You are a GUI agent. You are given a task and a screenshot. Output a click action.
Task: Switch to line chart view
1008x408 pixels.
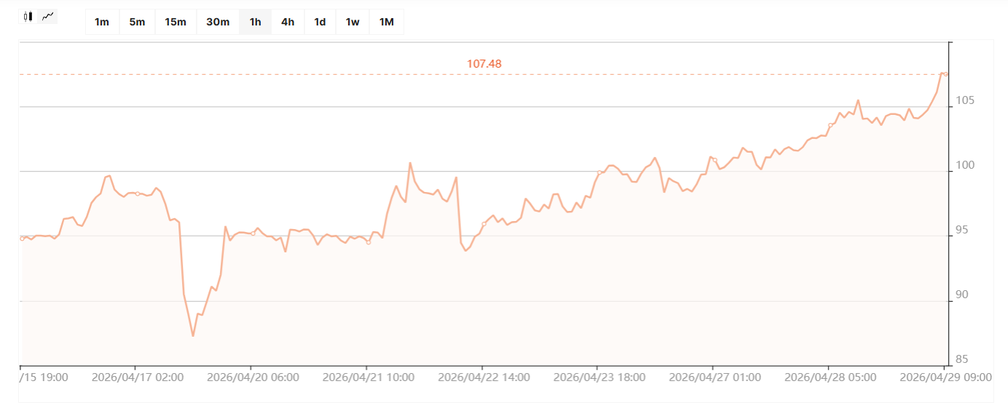coord(48,16)
